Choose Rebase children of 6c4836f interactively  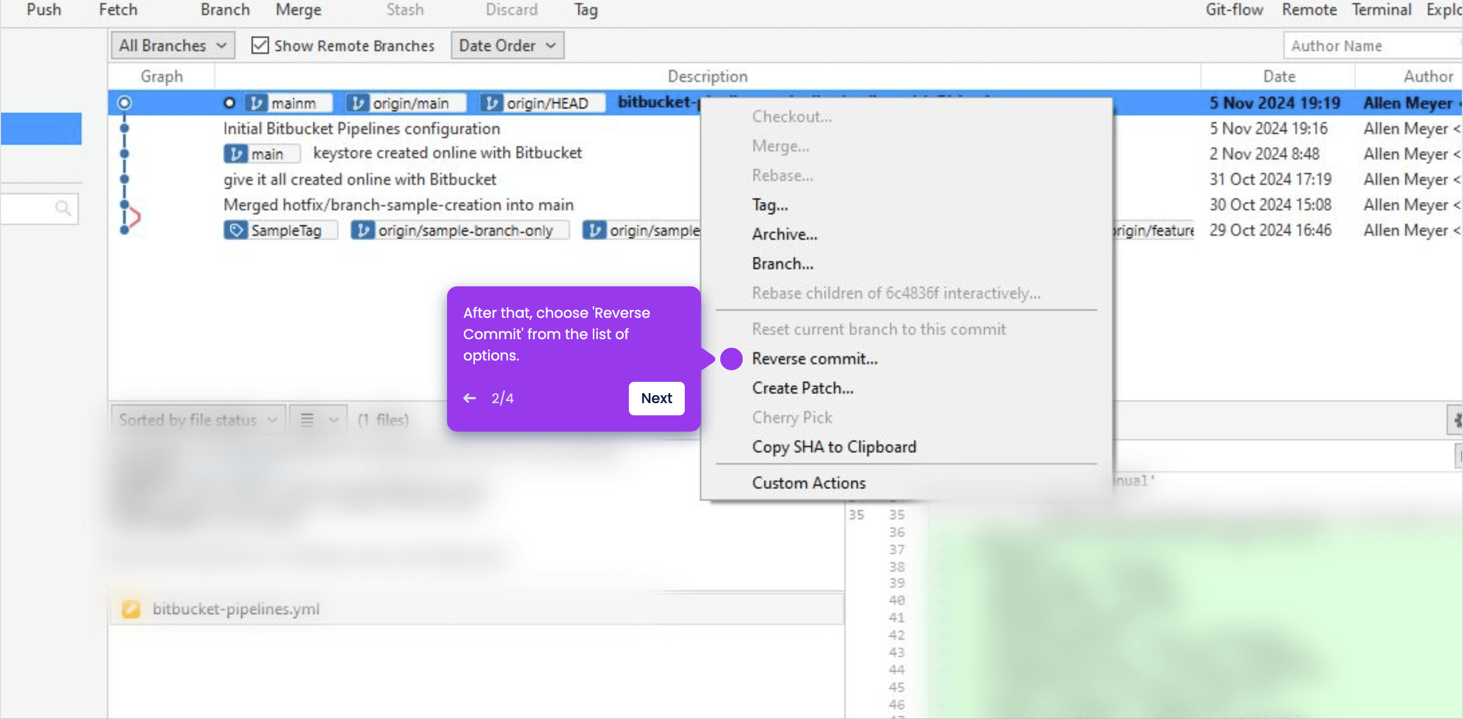pos(896,293)
